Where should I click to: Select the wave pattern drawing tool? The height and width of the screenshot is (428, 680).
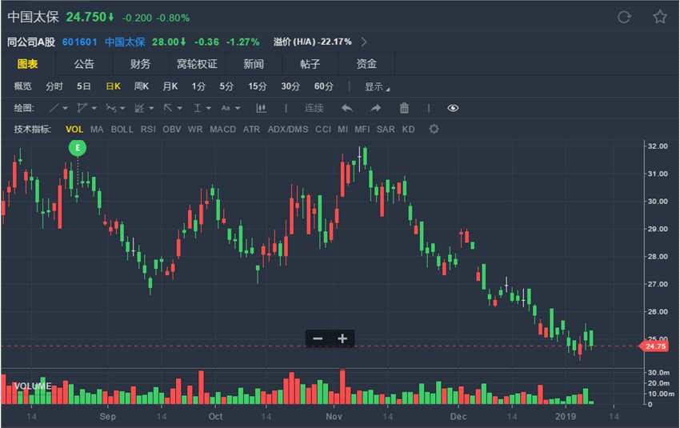[x=111, y=108]
